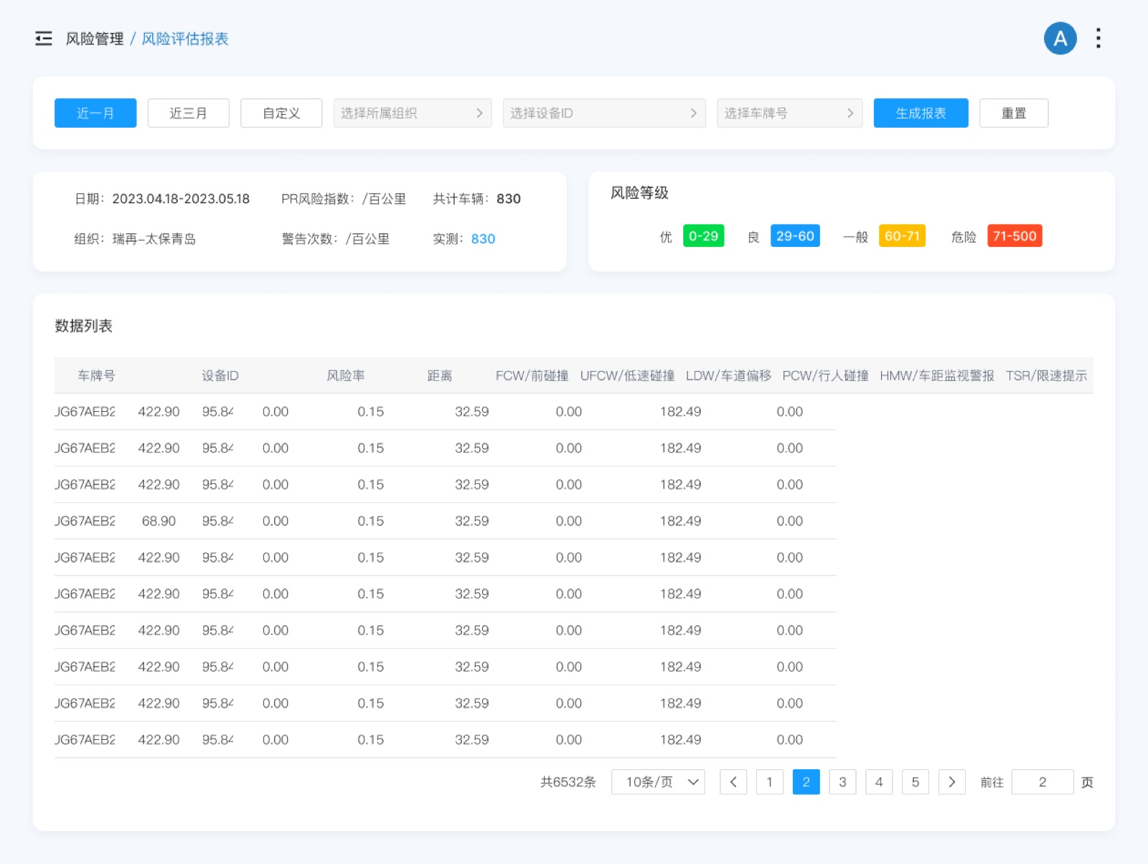Open the 选择车牌号 dropdown
Screen dimensions: 1148x864
pyautogui.click(x=789, y=113)
